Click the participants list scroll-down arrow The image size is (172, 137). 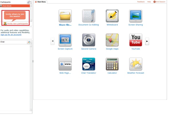coord(31,20)
